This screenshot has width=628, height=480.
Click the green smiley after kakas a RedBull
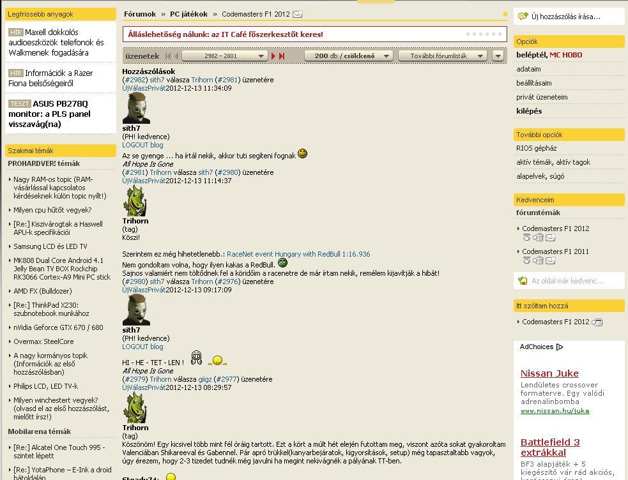(x=283, y=263)
